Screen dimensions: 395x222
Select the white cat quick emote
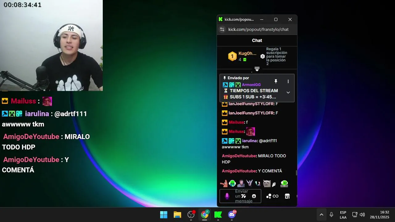[x=267, y=184]
